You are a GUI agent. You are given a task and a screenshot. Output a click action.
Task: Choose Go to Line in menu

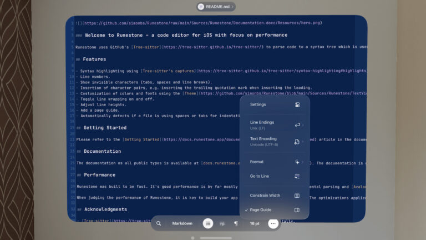(275, 176)
